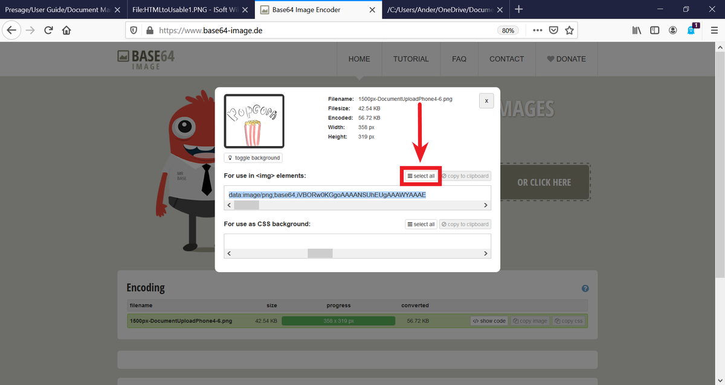Open the browser home page icon
Image resolution: width=725 pixels, height=385 pixels.
66,30
